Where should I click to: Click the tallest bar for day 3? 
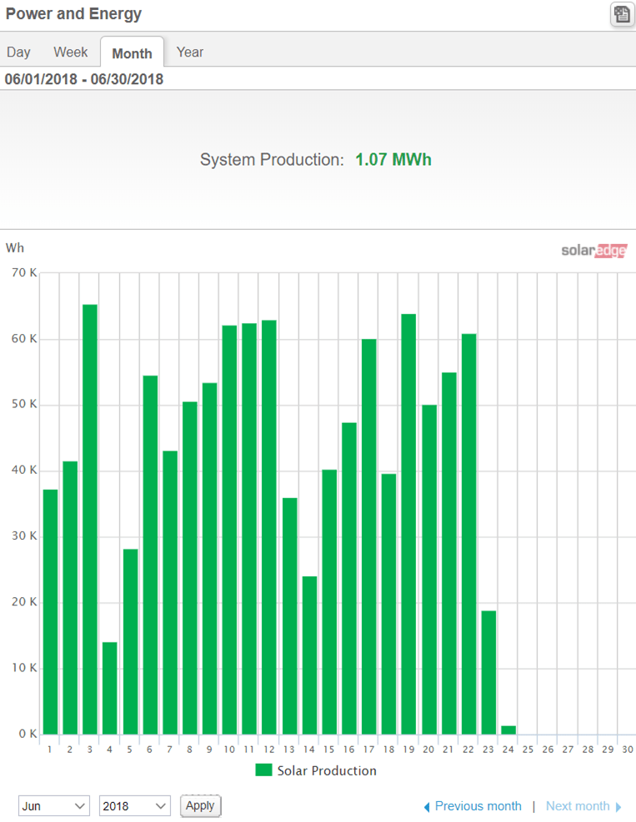(90, 519)
